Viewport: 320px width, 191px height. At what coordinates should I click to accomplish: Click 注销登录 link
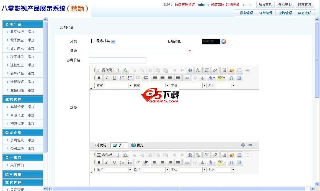[x=233, y=5]
